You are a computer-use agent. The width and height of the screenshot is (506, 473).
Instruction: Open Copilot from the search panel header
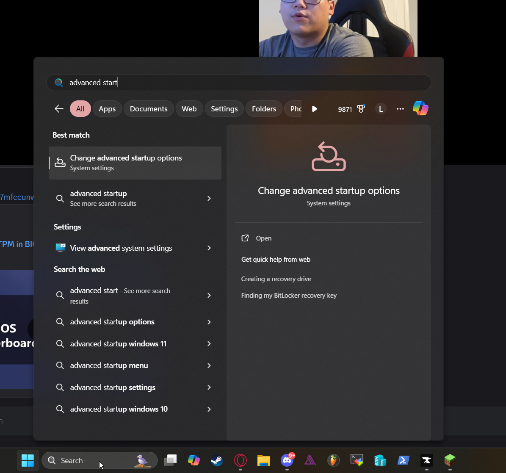(420, 108)
